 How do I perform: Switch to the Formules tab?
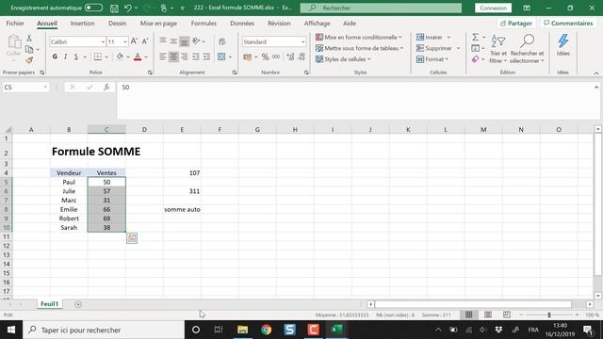(204, 23)
